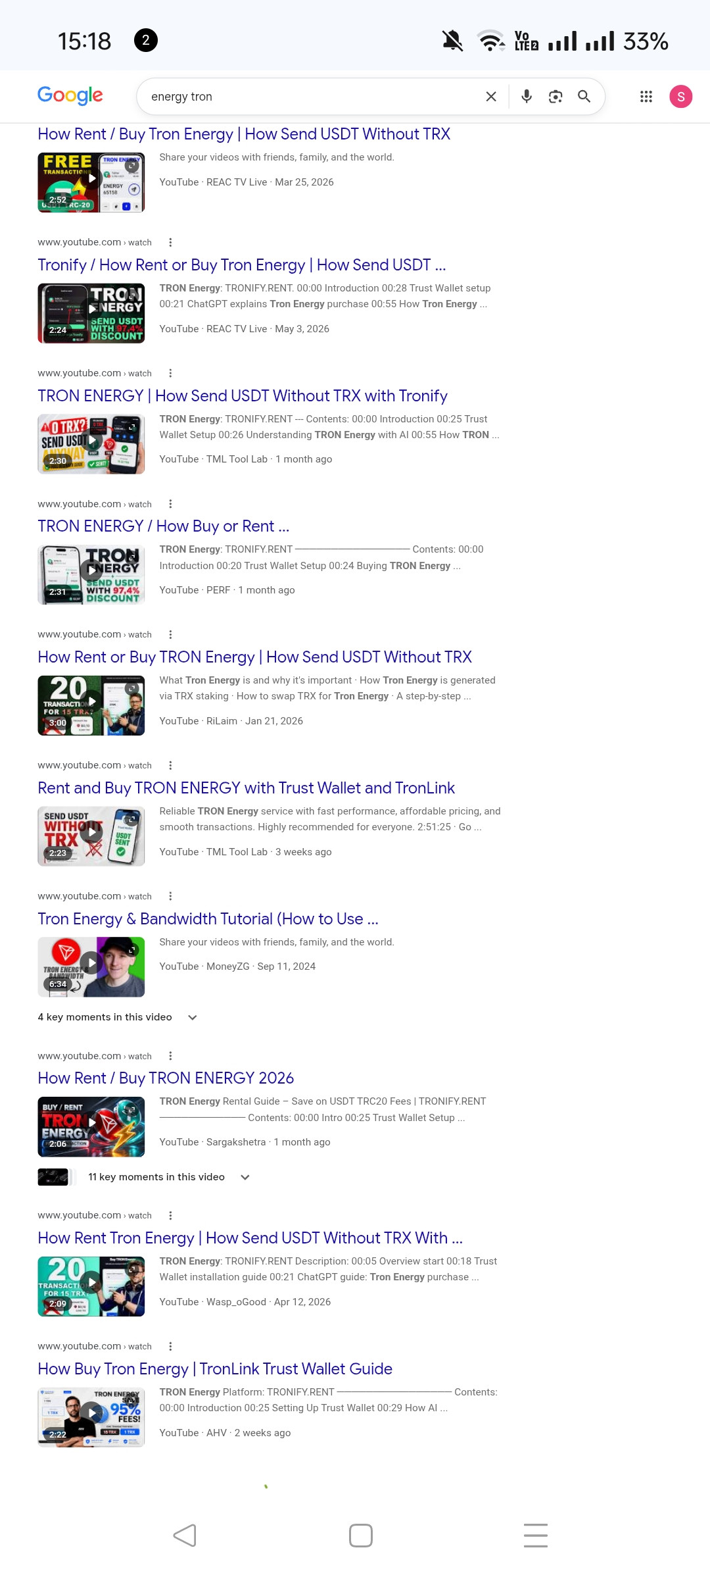Tap the Android home navigation button
The height and width of the screenshot is (1579, 710).
coord(361,1536)
